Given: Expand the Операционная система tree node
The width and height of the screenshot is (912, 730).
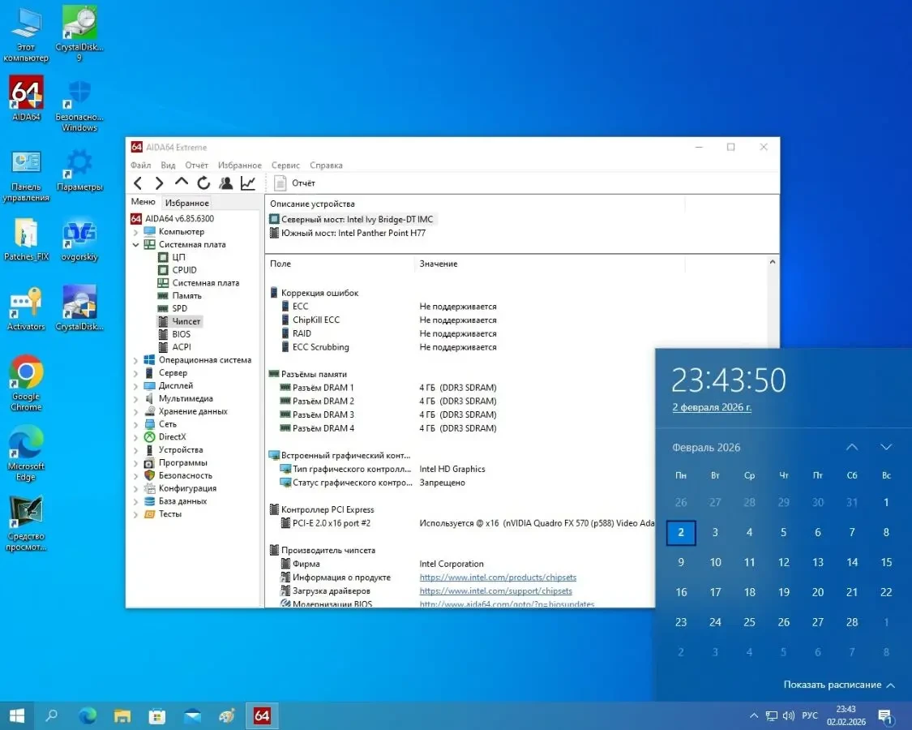Looking at the screenshot, I should coord(135,360).
